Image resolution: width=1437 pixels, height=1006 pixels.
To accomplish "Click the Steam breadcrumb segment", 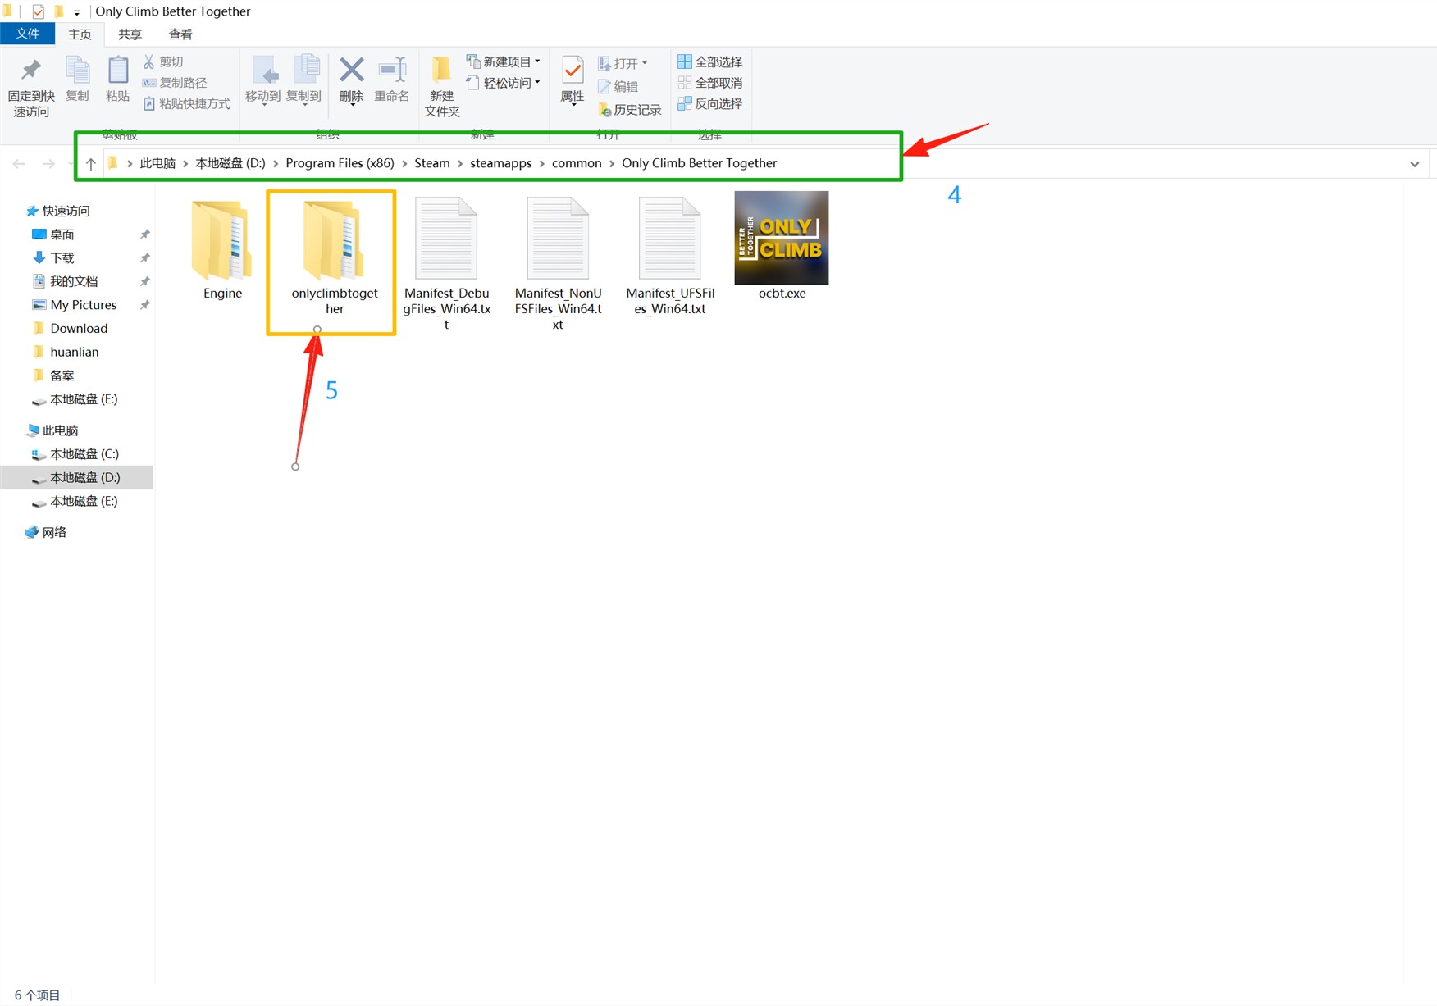I will pyautogui.click(x=432, y=163).
